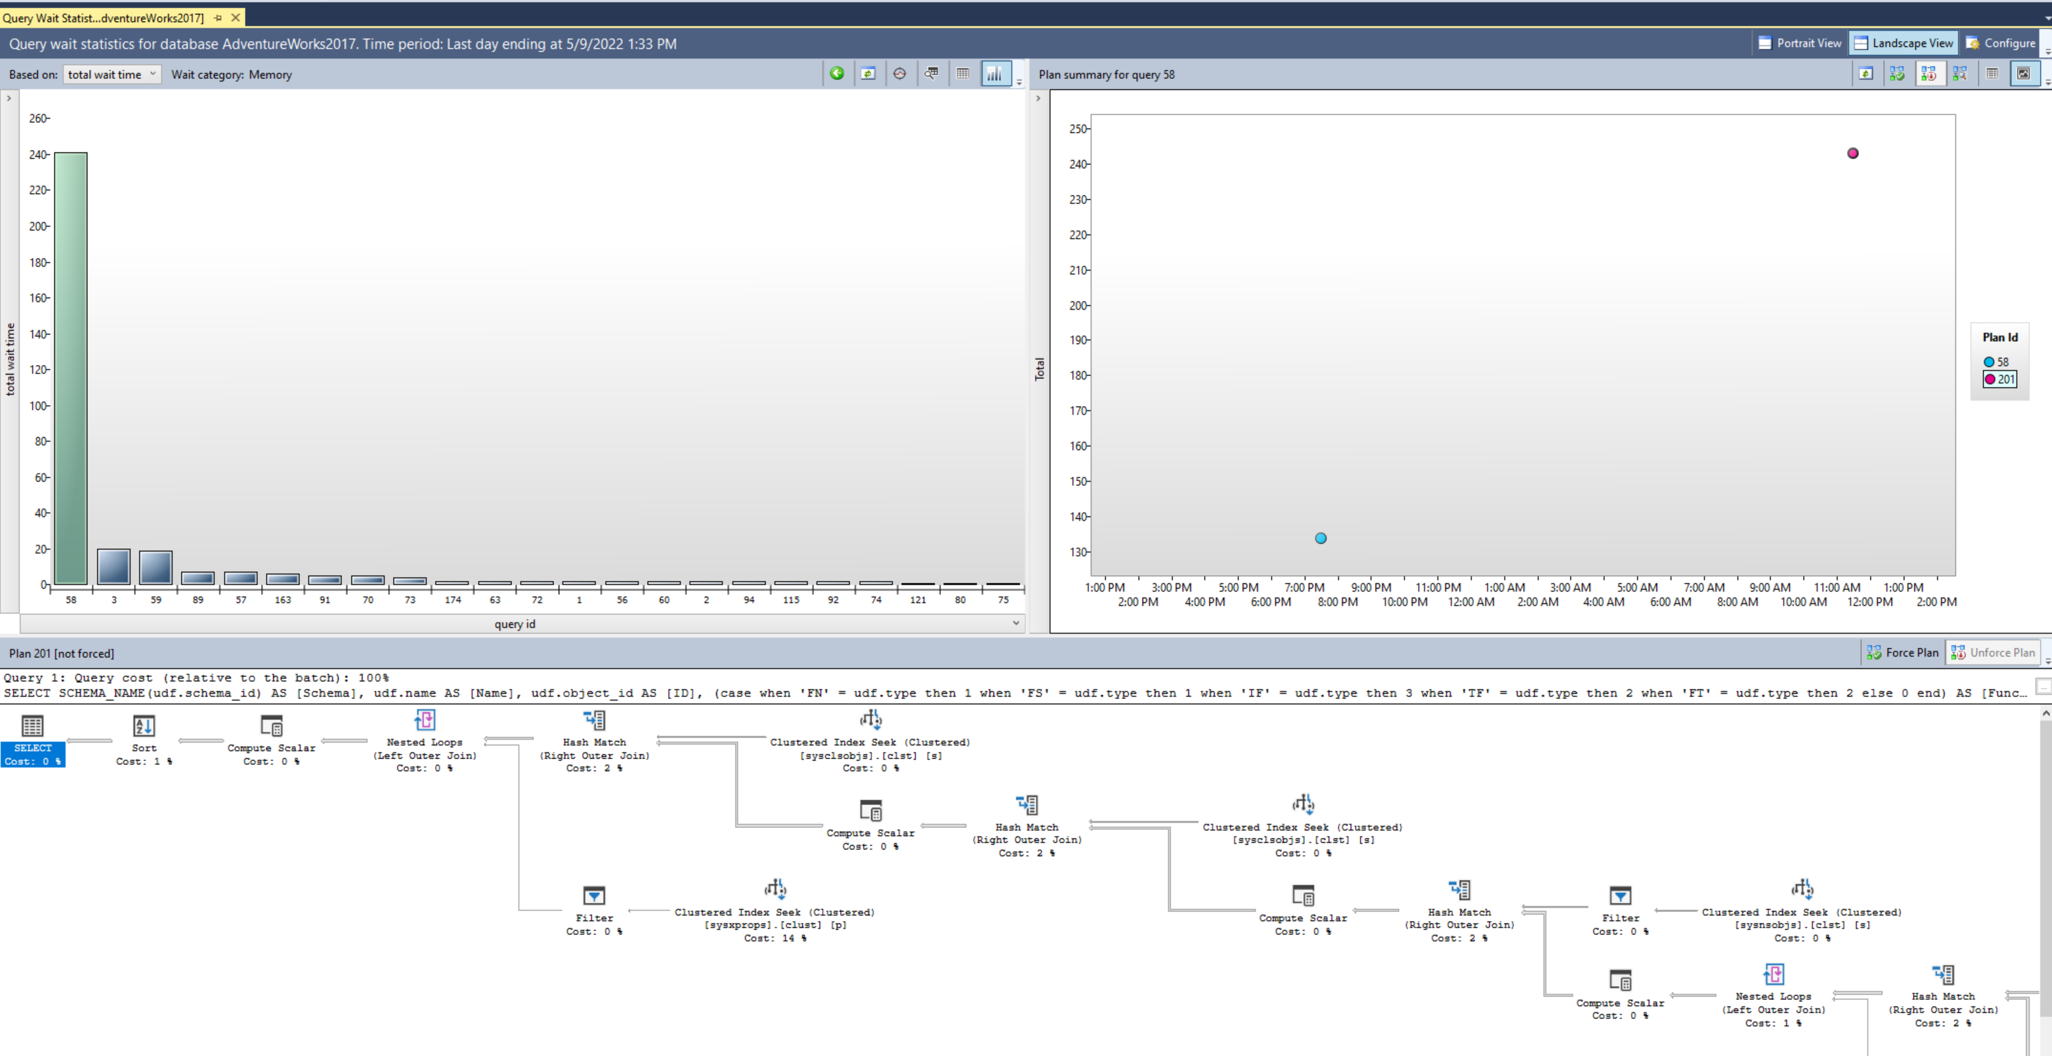Image resolution: width=2052 pixels, height=1056 pixels.
Task: Expand the query id axis dropdown
Action: coord(1016,624)
